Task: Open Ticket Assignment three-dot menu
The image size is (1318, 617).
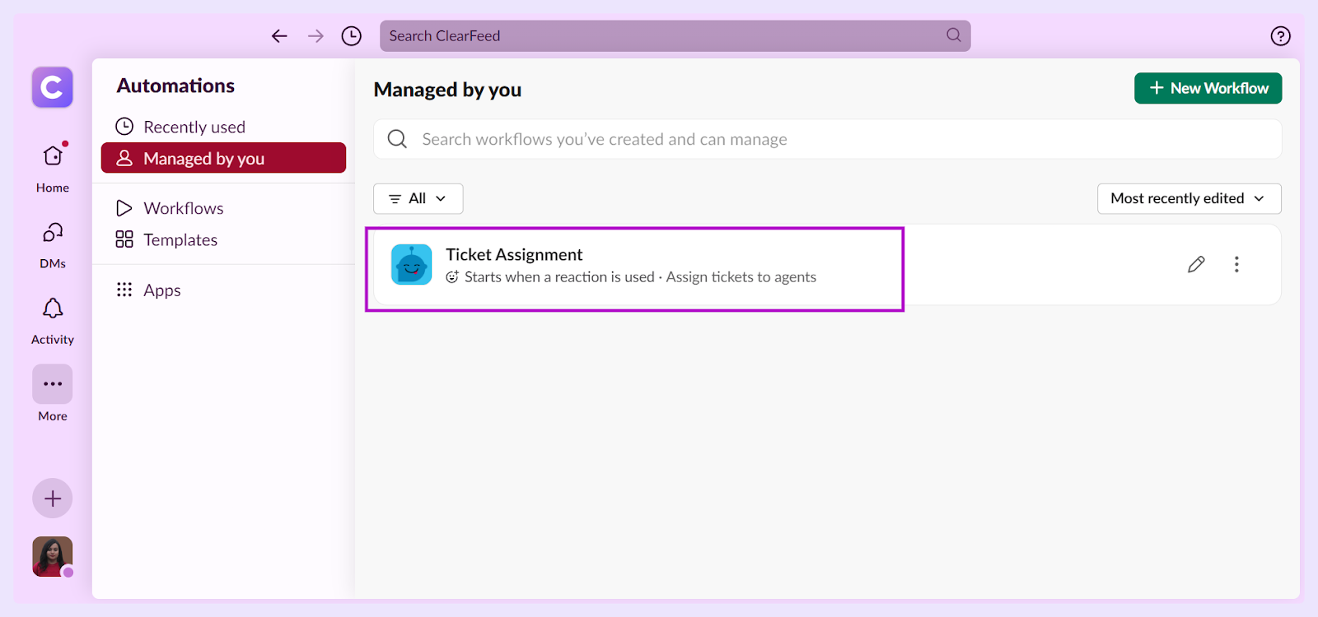Action: [x=1236, y=264]
